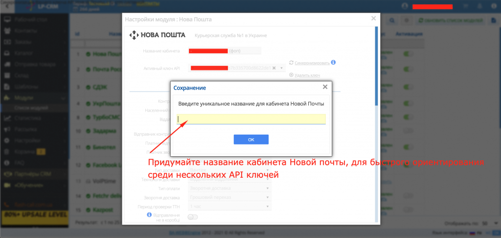Toggle activation switch for Нова Пошта row
The image size is (501, 238).
point(408,54)
